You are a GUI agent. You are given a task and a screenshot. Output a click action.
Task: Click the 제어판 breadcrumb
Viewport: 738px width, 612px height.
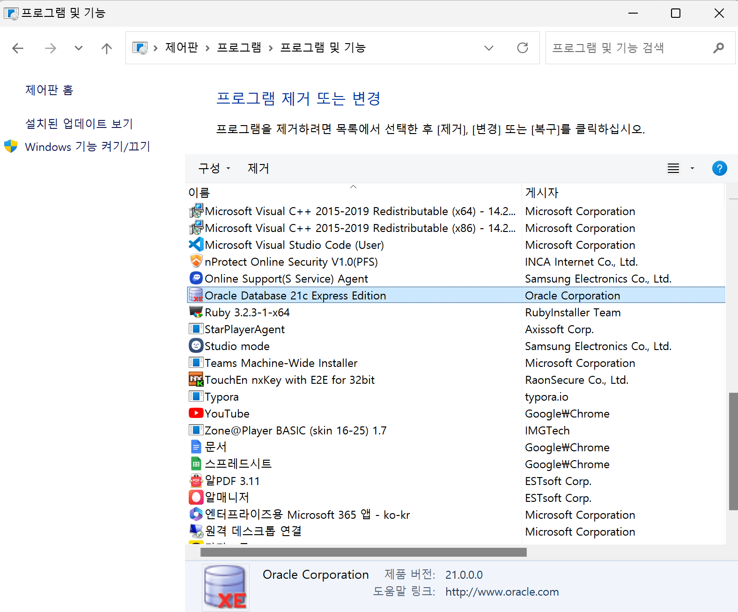pos(182,48)
